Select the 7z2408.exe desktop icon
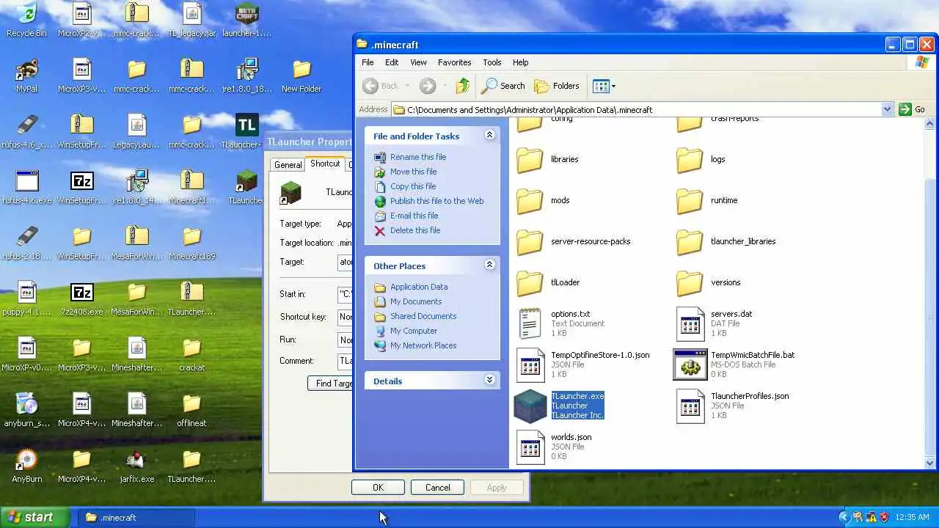This screenshot has width=939, height=528. pos(81,298)
